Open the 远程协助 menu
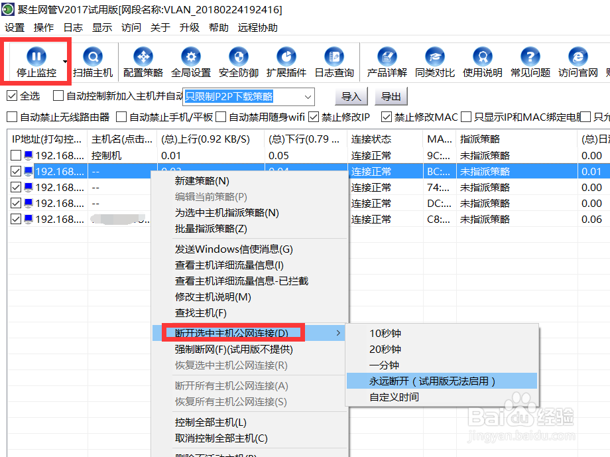The height and width of the screenshot is (457, 610). click(x=257, y=28)
